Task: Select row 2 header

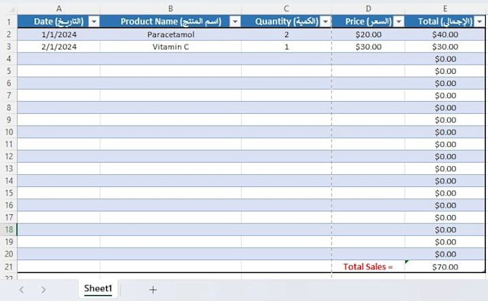Action: pyautogui.click(x=9, y=34)
